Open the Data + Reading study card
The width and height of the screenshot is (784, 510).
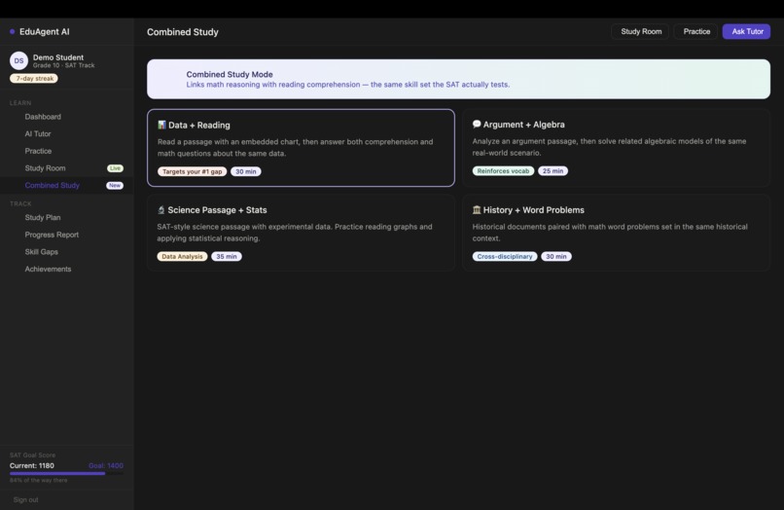pos(301,148)
